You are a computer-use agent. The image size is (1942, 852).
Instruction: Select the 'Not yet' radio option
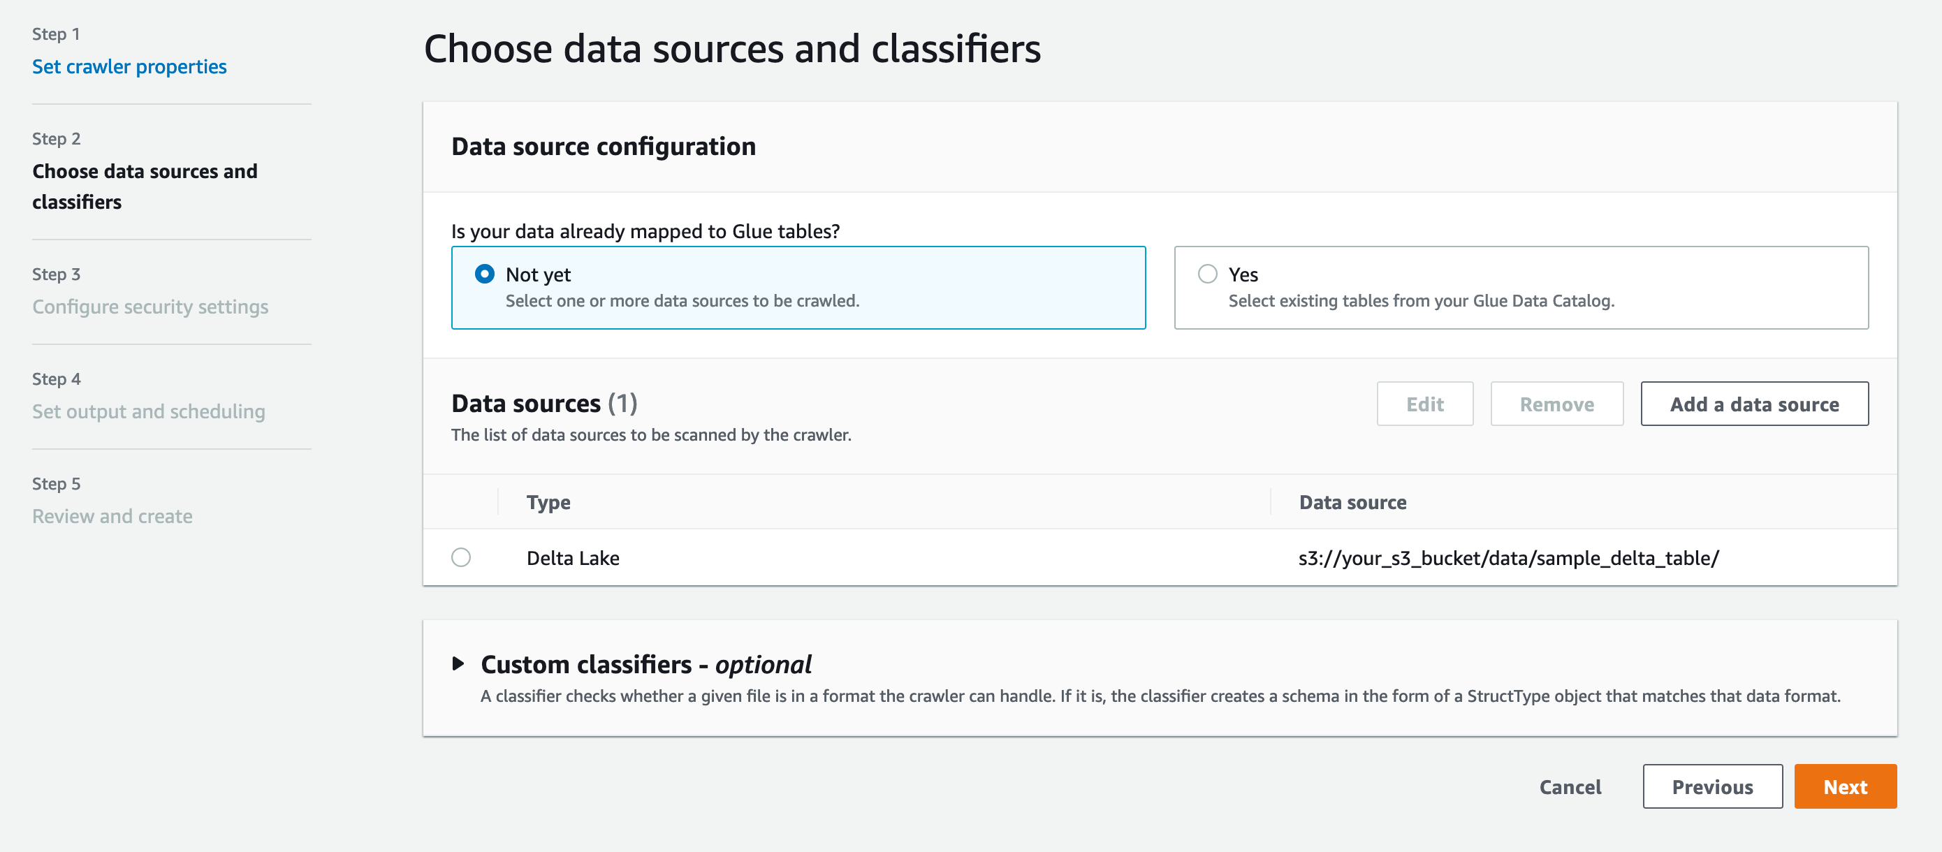[x=485, y=274]
